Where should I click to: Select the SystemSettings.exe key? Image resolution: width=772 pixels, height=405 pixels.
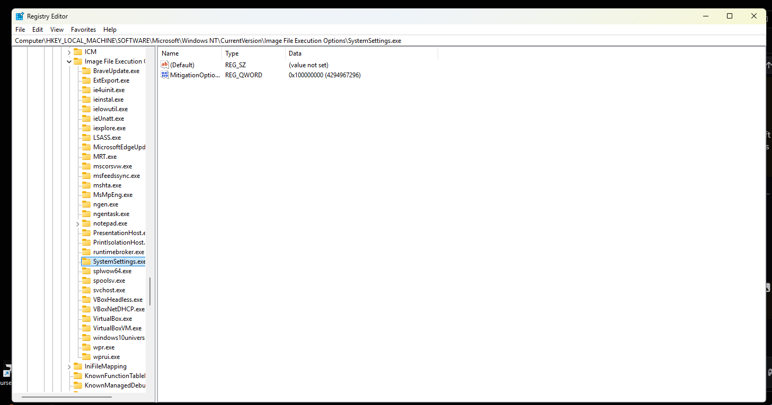[x=119, y=262]
